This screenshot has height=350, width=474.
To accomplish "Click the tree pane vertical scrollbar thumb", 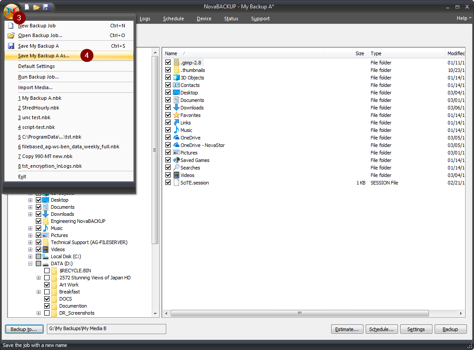I will [155, 150].
